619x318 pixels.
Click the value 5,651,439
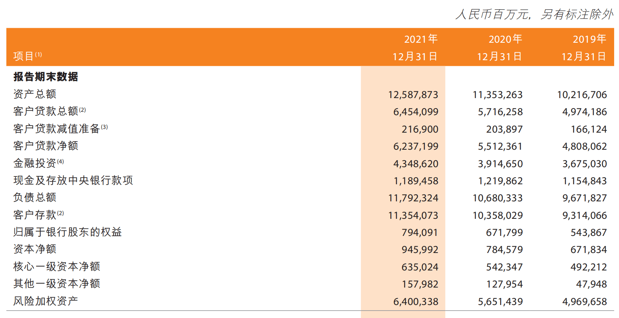tap(501, 302)
